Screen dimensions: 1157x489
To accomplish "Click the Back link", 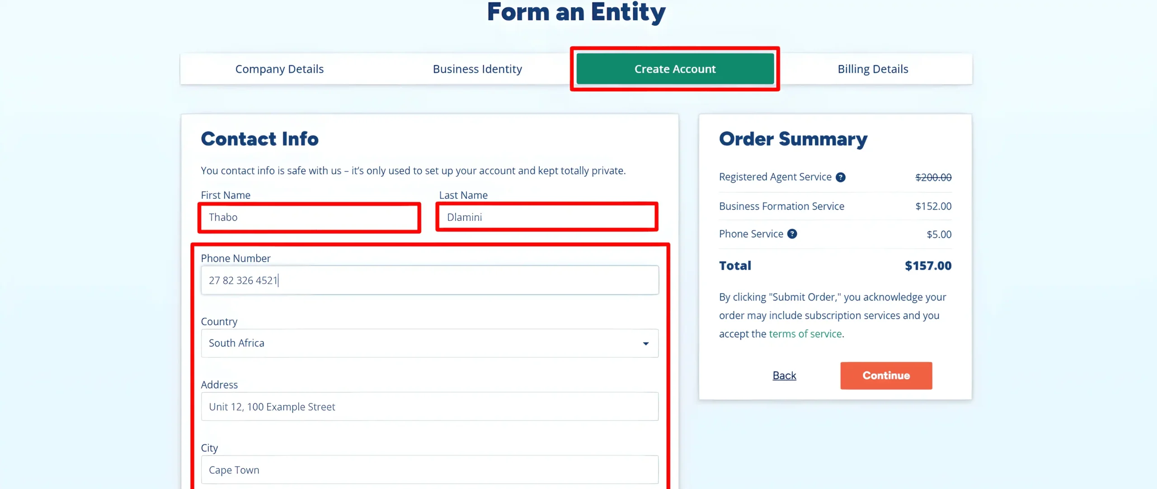I will (784, 375).
